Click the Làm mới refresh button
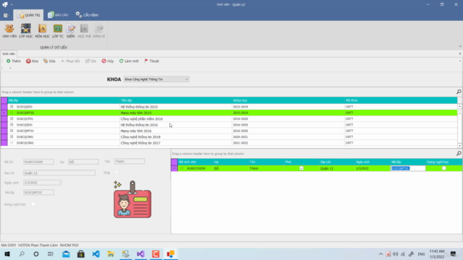 click(129, 61)
